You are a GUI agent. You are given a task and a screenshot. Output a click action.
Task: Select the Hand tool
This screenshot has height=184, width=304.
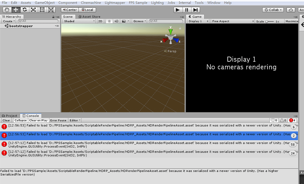7,10
